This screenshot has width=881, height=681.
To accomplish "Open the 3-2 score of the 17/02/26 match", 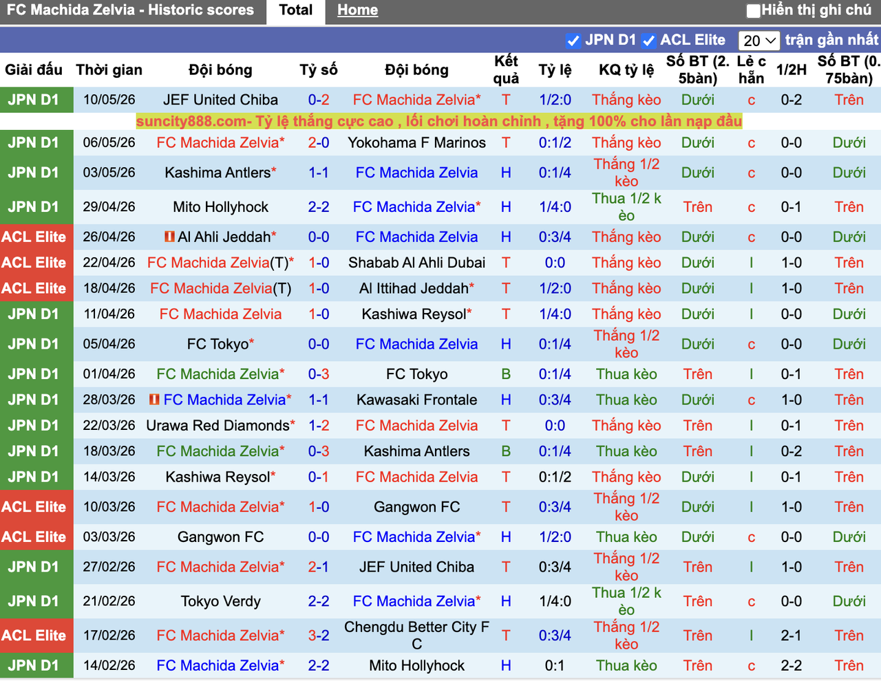I will click(x=319, y=636).
